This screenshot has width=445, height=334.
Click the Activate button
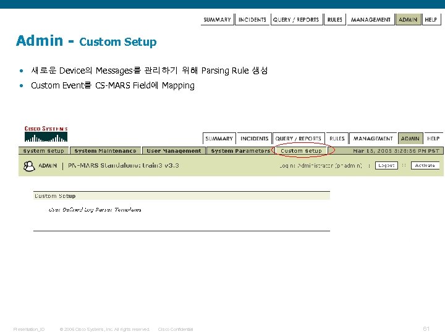point(425,165)
